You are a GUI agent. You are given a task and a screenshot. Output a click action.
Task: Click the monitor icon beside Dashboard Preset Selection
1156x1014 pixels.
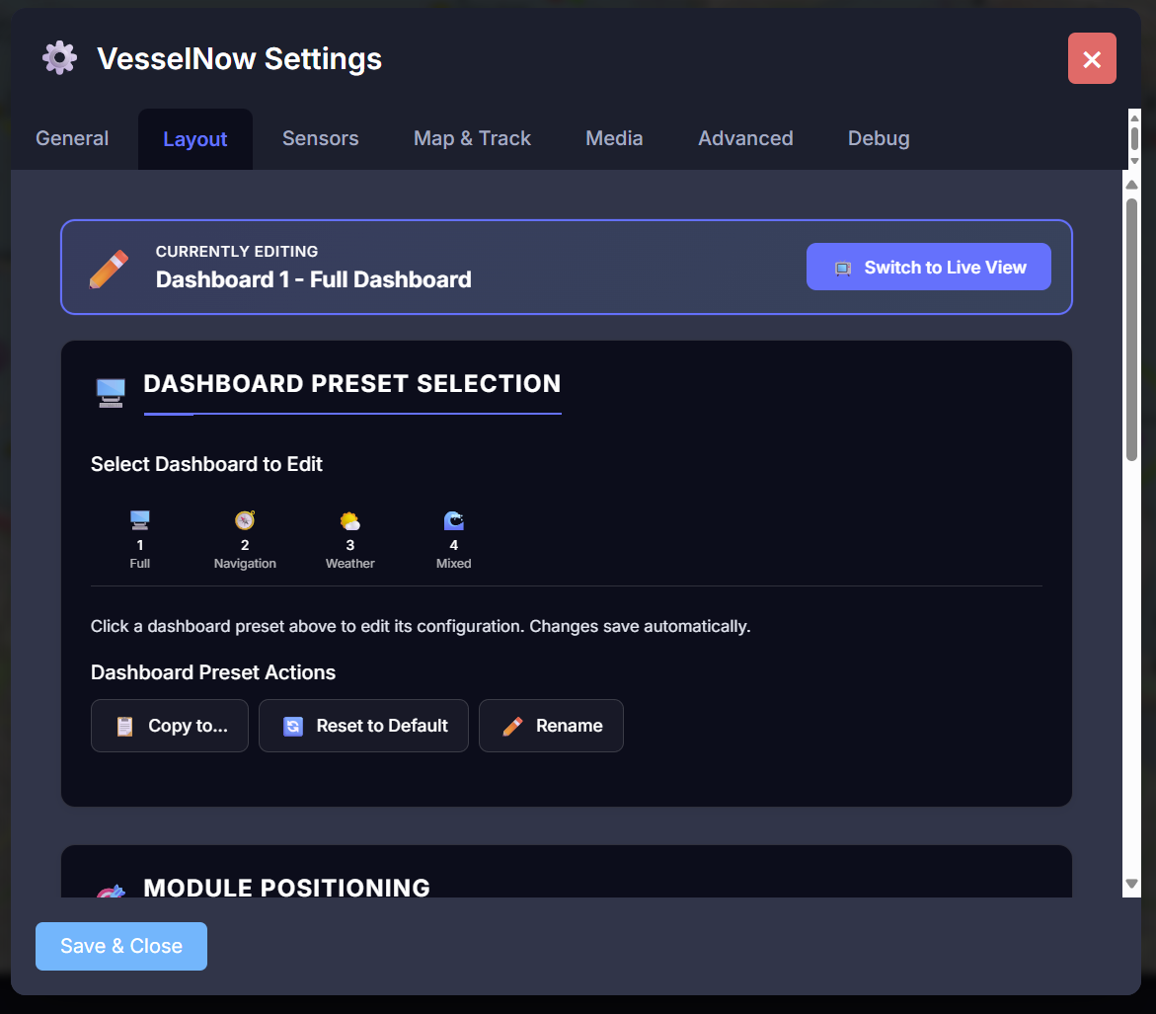tap(110, 391)
